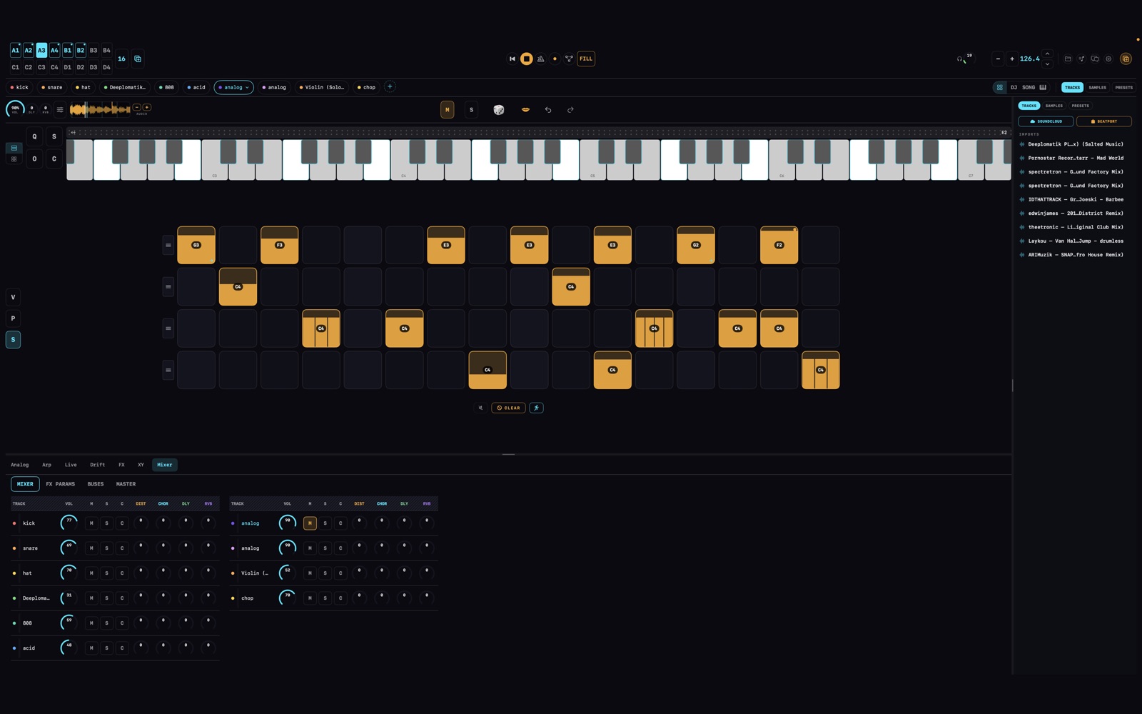The image size is (1142, 714).
Task: Redo with the redo arrow icon
Action: coord(570,110)
